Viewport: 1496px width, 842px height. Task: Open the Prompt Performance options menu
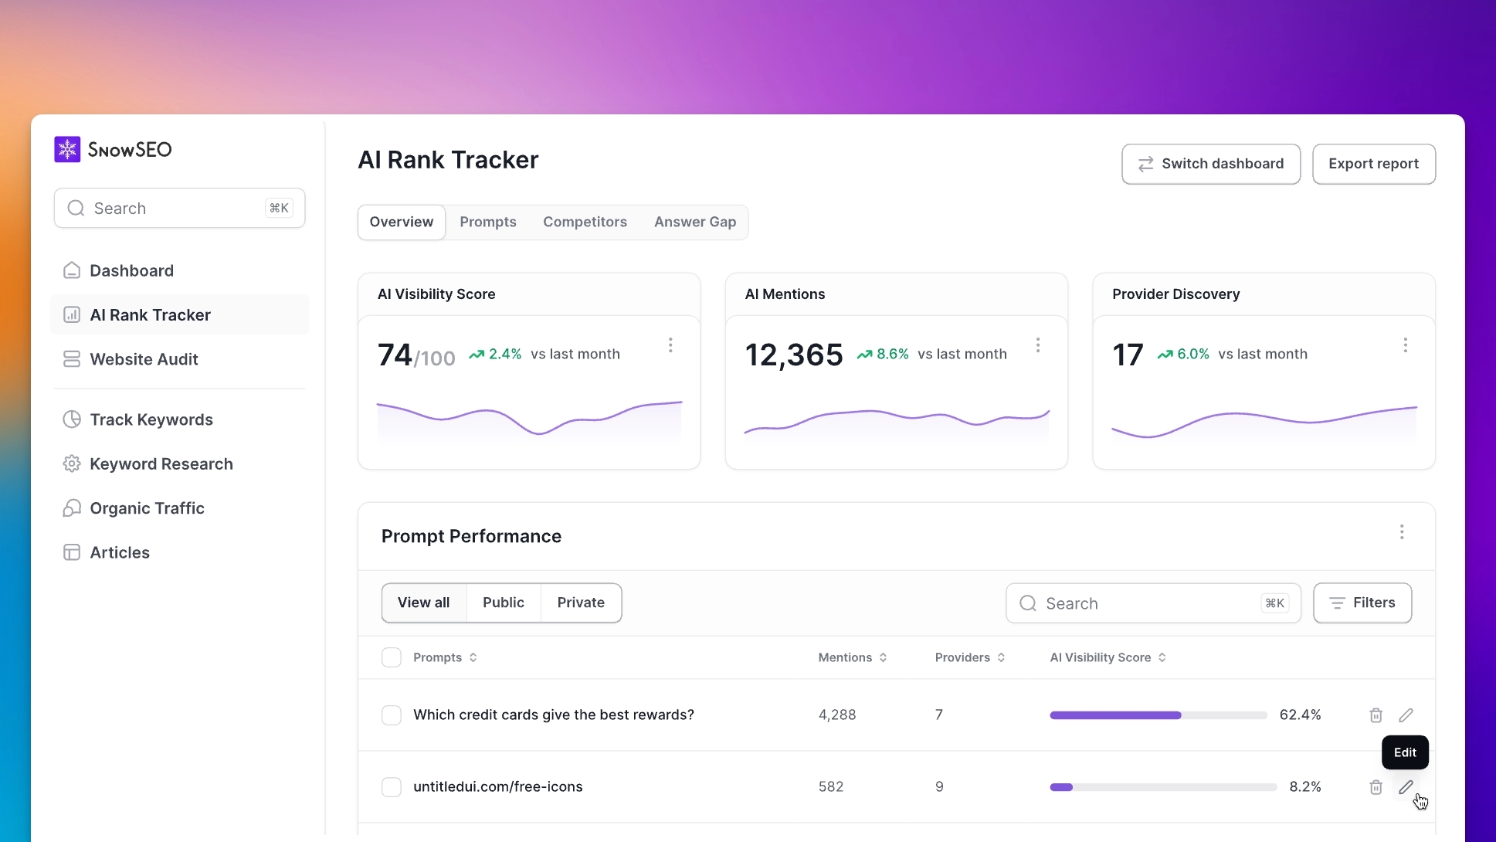1402,532
